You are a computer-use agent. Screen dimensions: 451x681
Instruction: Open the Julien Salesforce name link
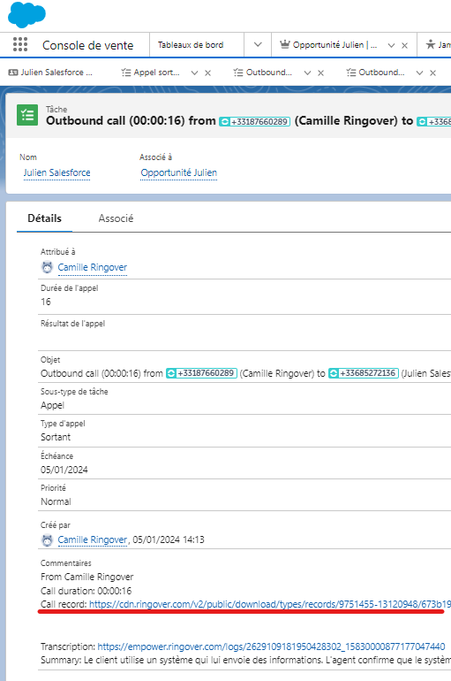point(56,172)
